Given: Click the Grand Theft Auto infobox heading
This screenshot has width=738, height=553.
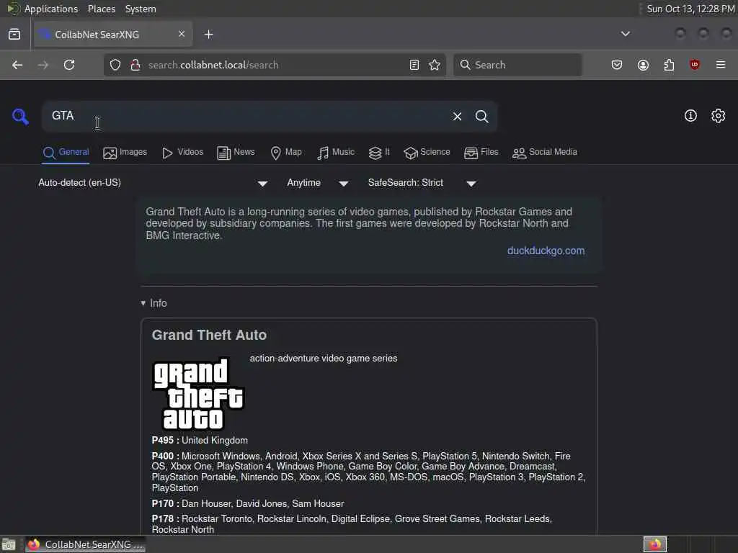Looking at the screenshot, I should click(209, 336).
